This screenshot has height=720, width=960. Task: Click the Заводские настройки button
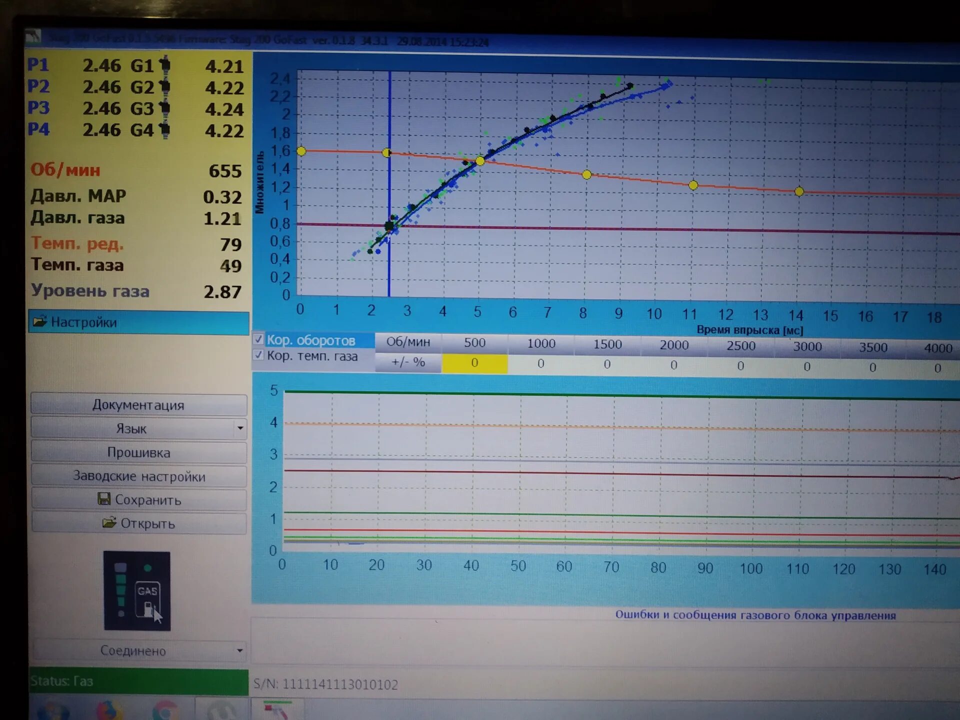pos(138,476)
